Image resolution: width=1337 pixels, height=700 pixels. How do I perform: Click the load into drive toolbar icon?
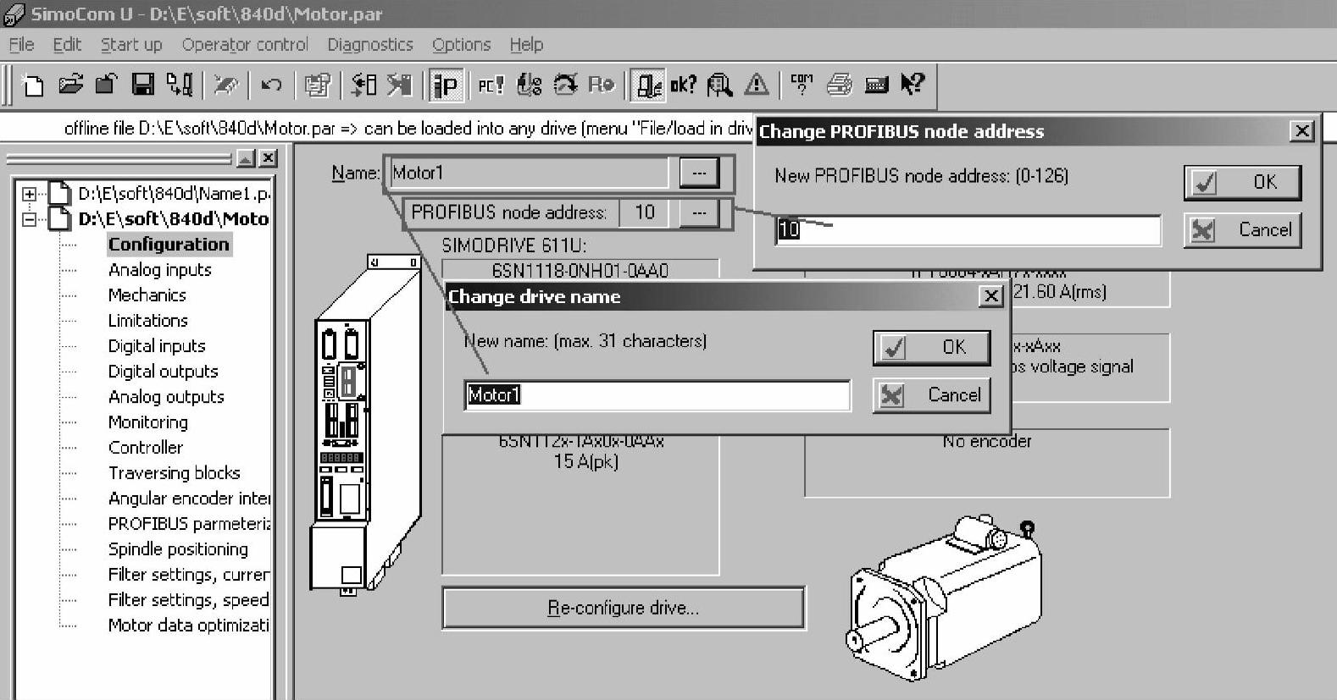tap(180, 84)
